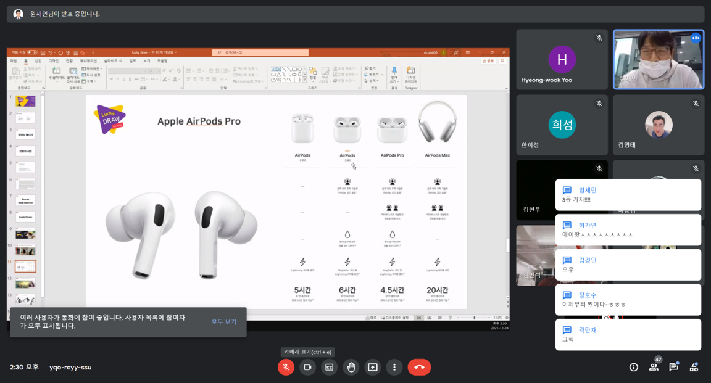Open the 파일 ribbon tab

click(14, 61)
